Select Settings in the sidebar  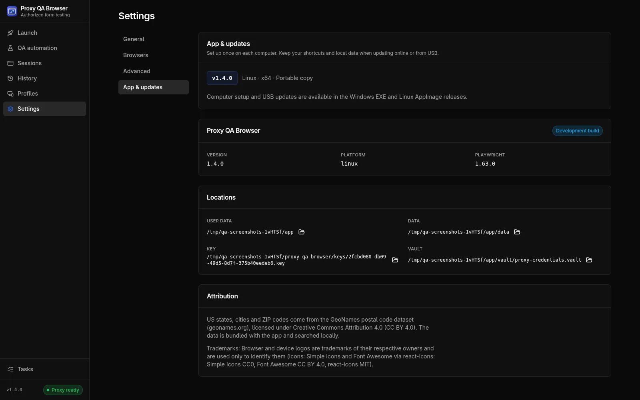tap(44, 109)
